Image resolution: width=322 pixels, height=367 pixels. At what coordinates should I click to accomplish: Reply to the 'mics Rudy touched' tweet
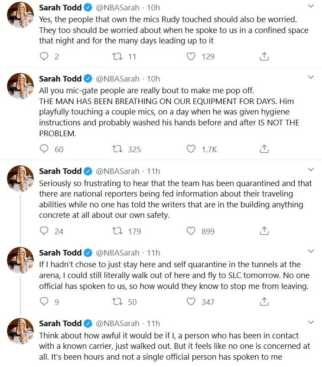(44, 56)
